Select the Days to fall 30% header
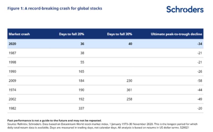Image resolution: width=213 pixels, height=132 pixels. coord(120,34)
